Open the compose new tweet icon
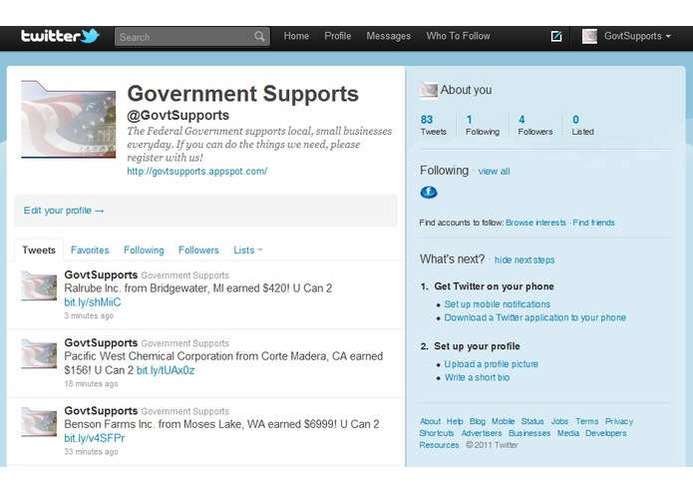Screen dimensions: 693x493 coord(556,36)
